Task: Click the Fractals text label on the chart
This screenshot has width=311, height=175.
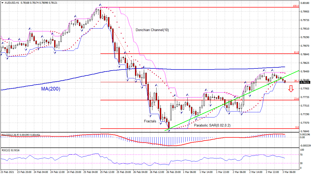Action: pyautogui.click(x=150, y=121)
